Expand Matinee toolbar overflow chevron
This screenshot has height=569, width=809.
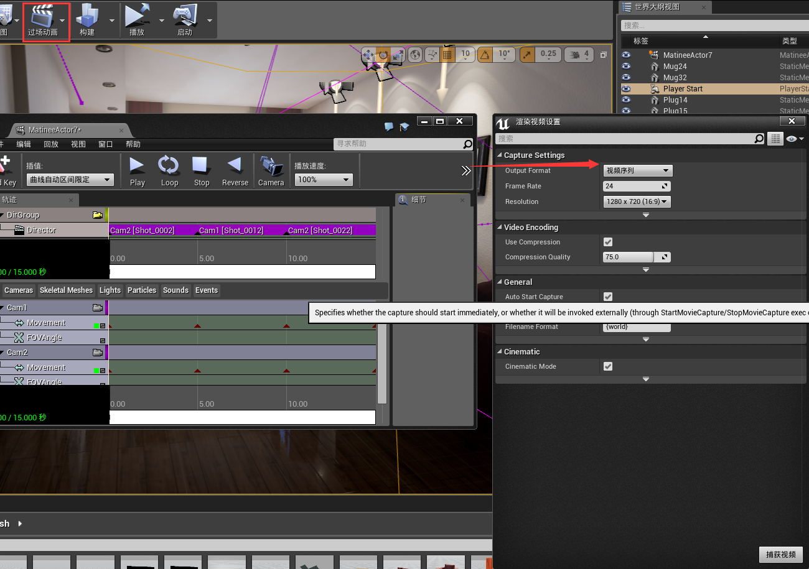[x=465, y=171]
